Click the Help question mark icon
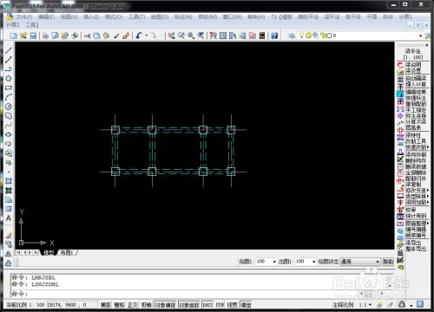Viewport: 434px width, 312px height. tap(274, 36)
